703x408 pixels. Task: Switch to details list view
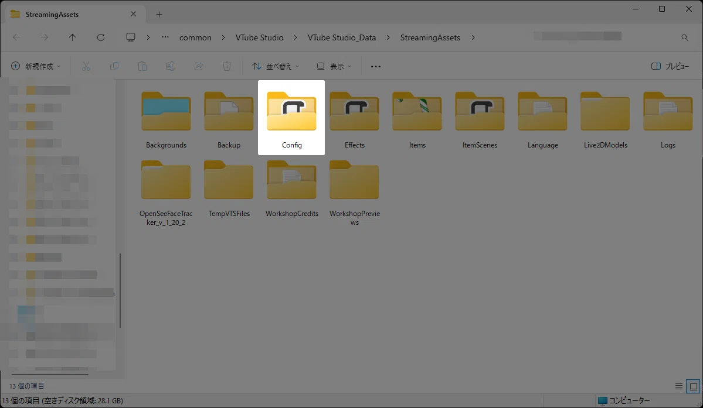pyautogui.click(x=679, y=386)
